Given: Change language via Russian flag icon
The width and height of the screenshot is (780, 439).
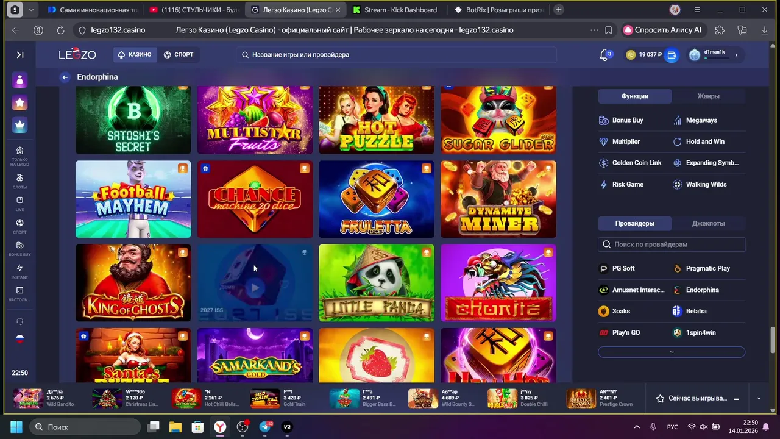Looking at the screenshot, I should (x=20, y=338).
